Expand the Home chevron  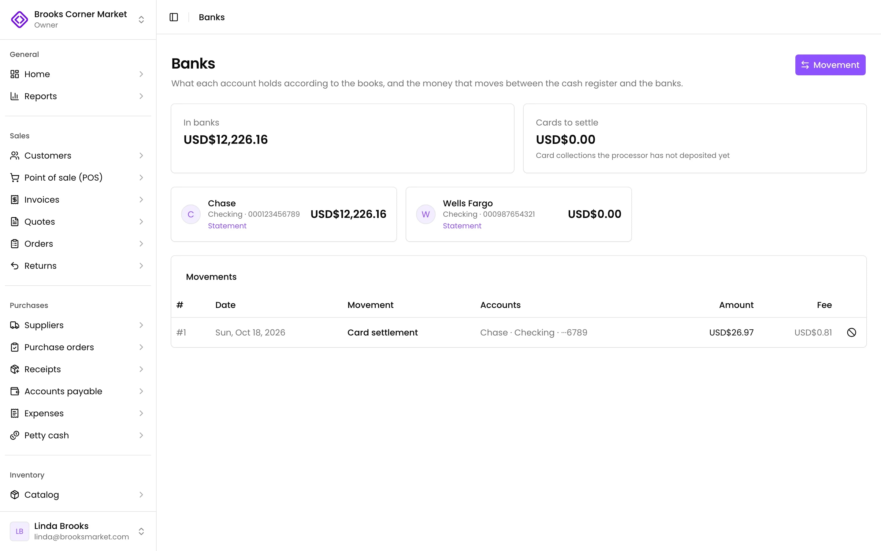(141, 74)
